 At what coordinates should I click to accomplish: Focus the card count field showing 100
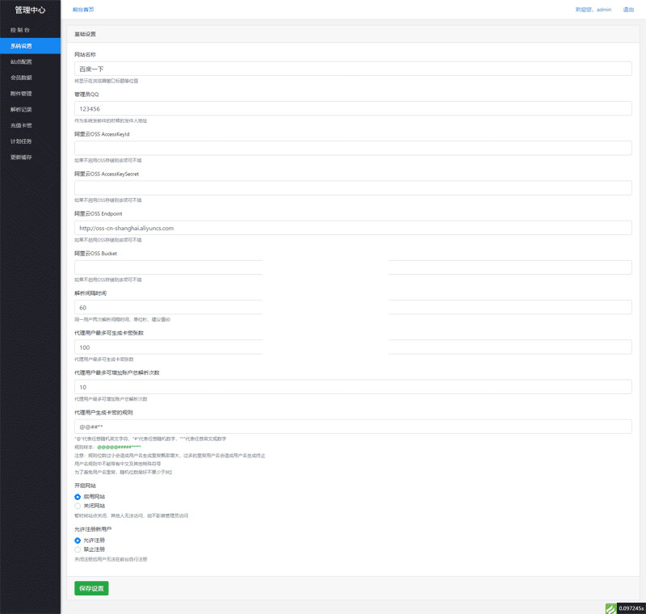353,347
